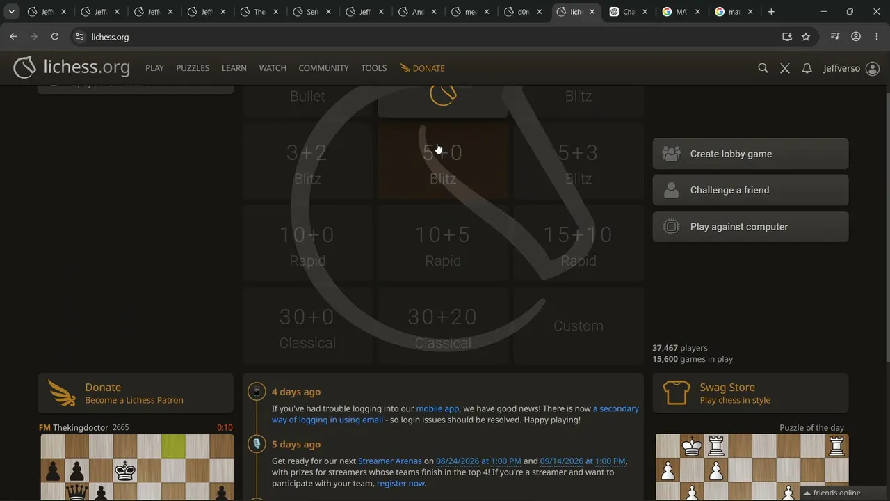Image resolution: width=890 pixels, height=501 pixels.
Task: Click Challenge a friend
Action: (750, 190)
